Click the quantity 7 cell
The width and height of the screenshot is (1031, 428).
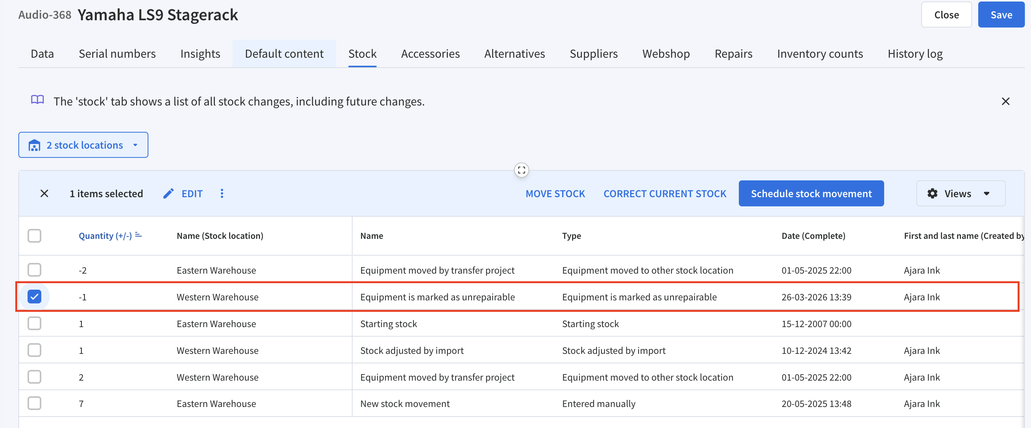[x=81, y=404]
